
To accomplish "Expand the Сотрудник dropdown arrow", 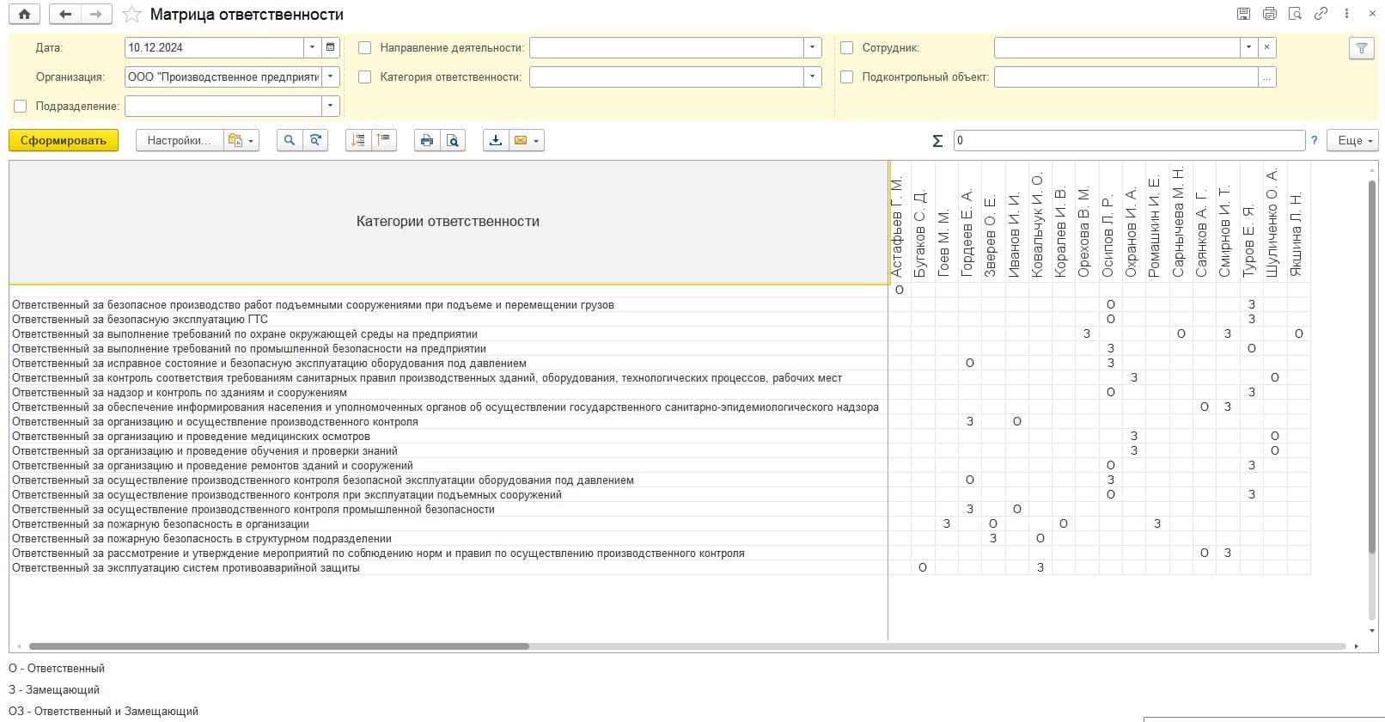I will tap(1248, 47).
